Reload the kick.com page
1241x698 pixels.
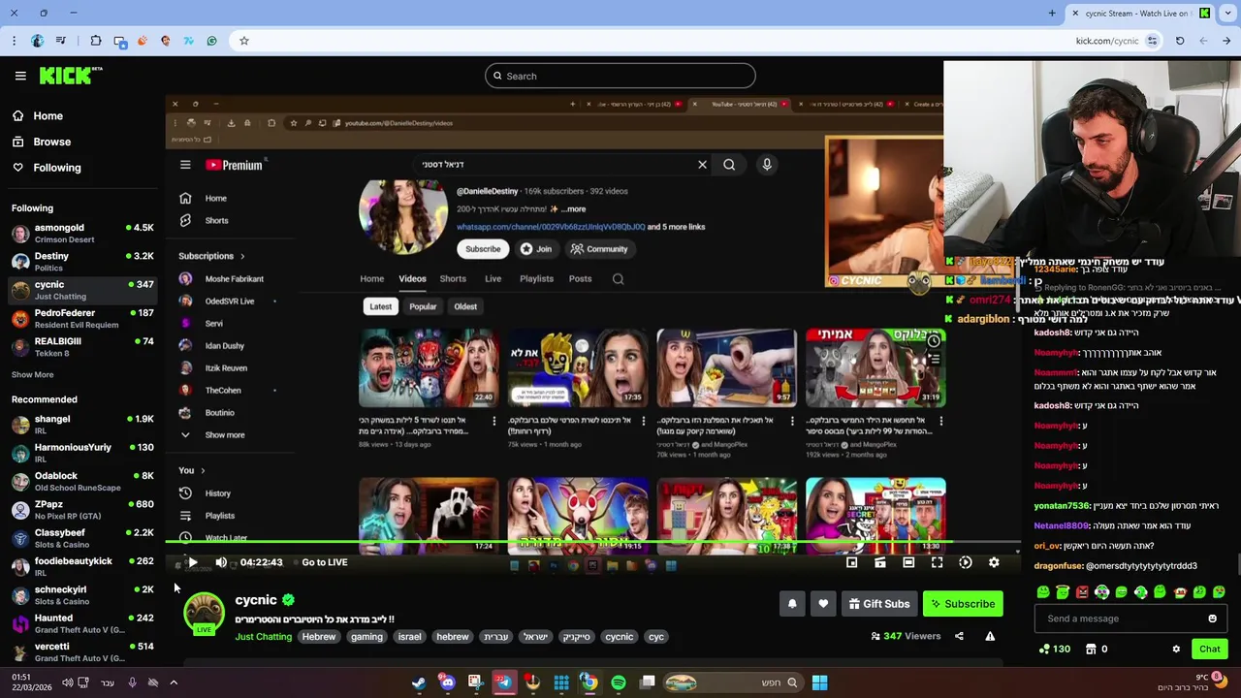pos(1180,41)
